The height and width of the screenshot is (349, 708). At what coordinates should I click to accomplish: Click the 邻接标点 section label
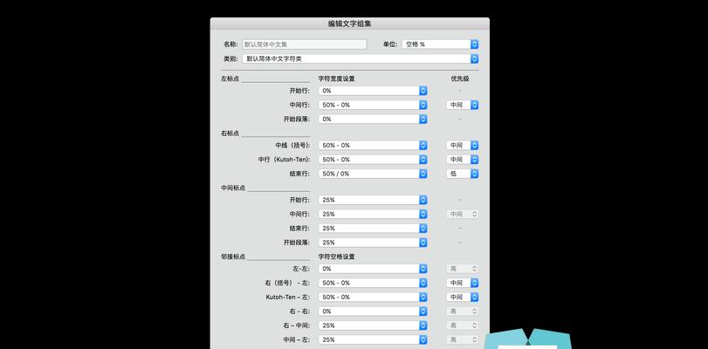coord(233,257)
